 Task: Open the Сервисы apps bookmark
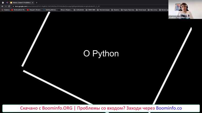[x=6, y=10]
